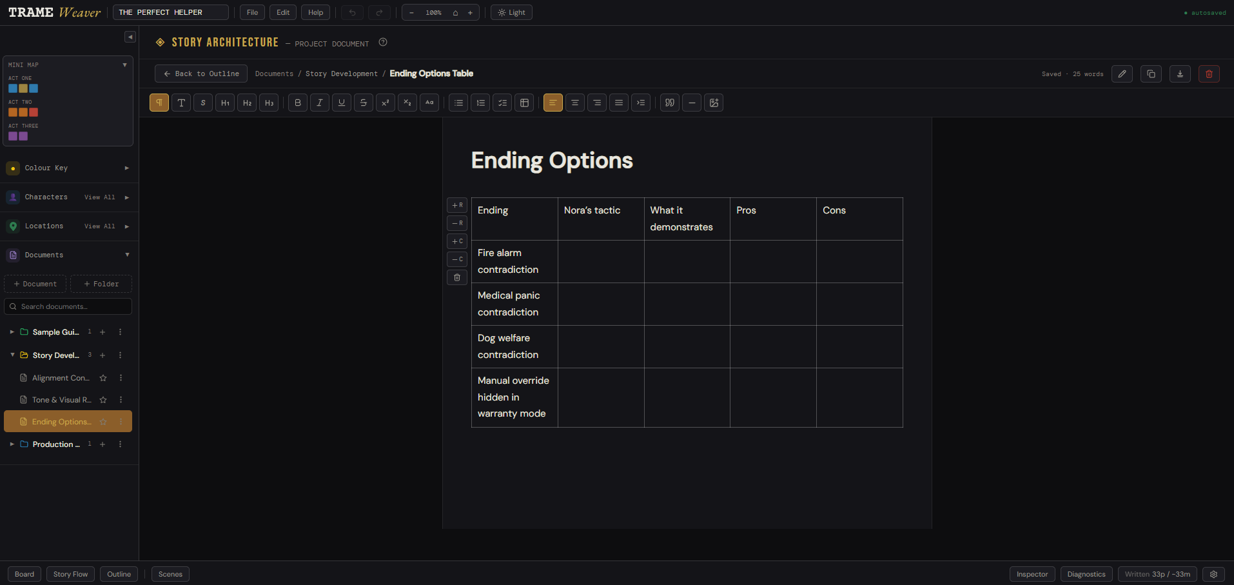Insert a numbered list
The image size is (1234, 585).
pyautogui.click(x=480, y=103)
